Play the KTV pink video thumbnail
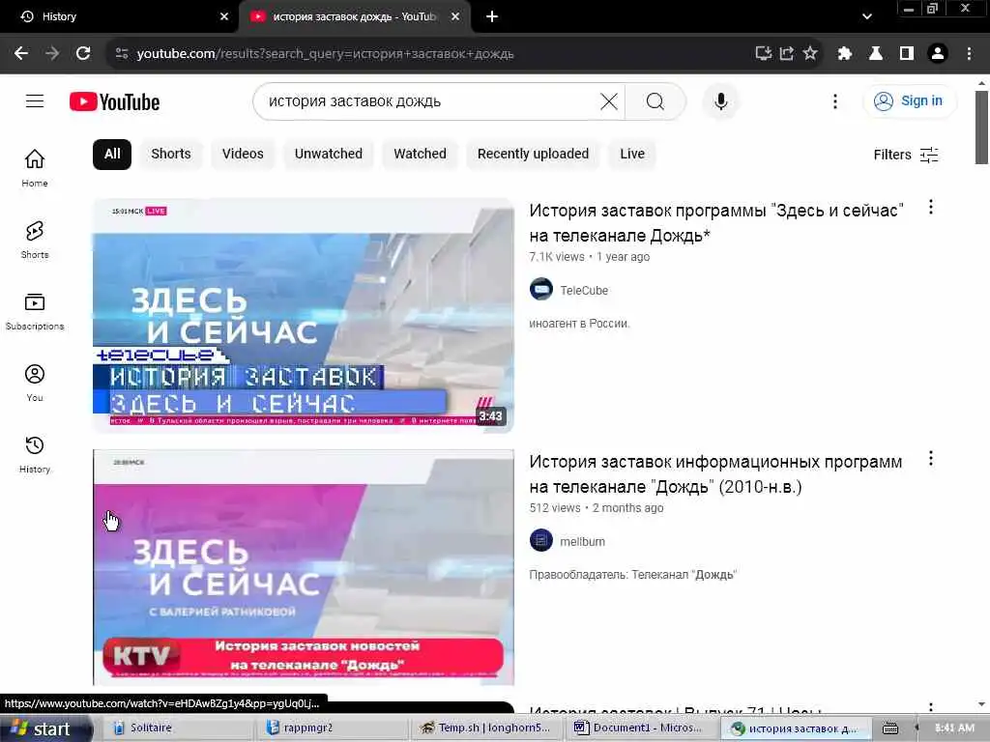 (303, 567)
